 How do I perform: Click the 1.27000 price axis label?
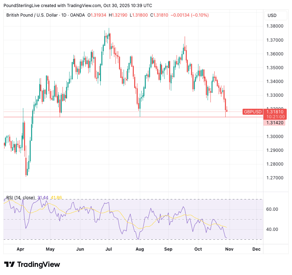pos(274,178)
